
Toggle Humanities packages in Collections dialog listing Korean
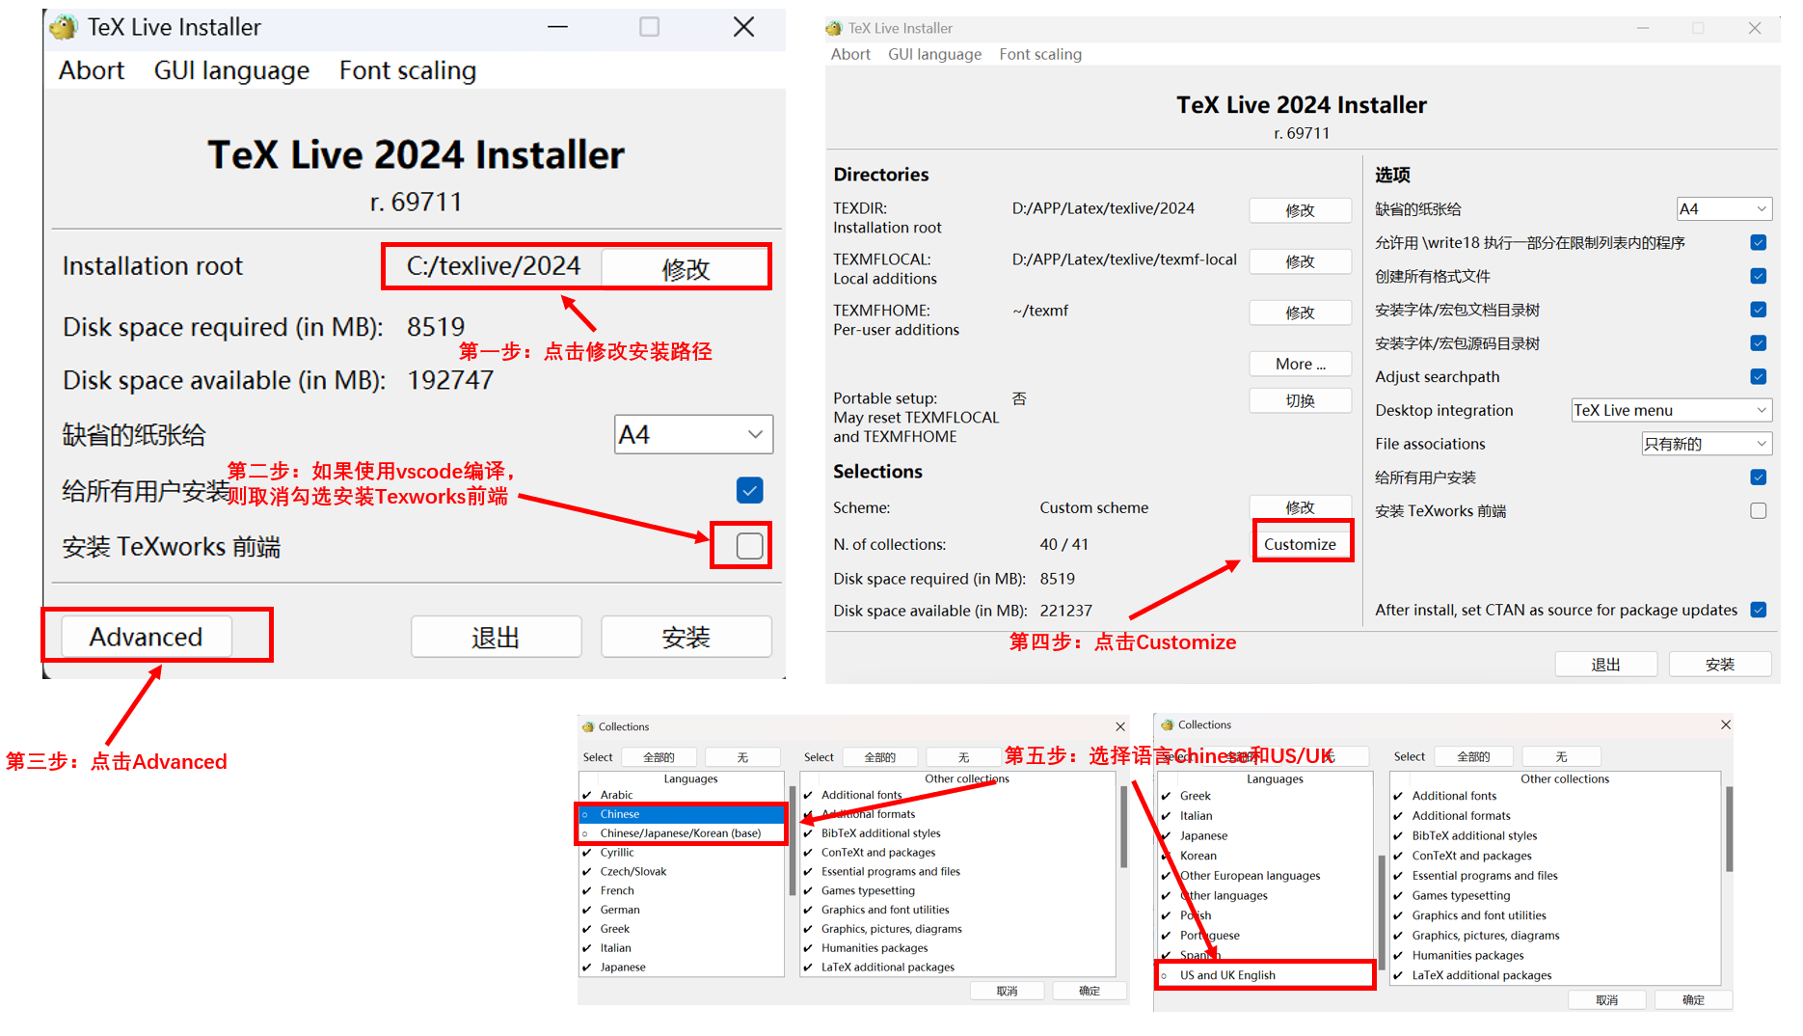(x=1555, y=956)
